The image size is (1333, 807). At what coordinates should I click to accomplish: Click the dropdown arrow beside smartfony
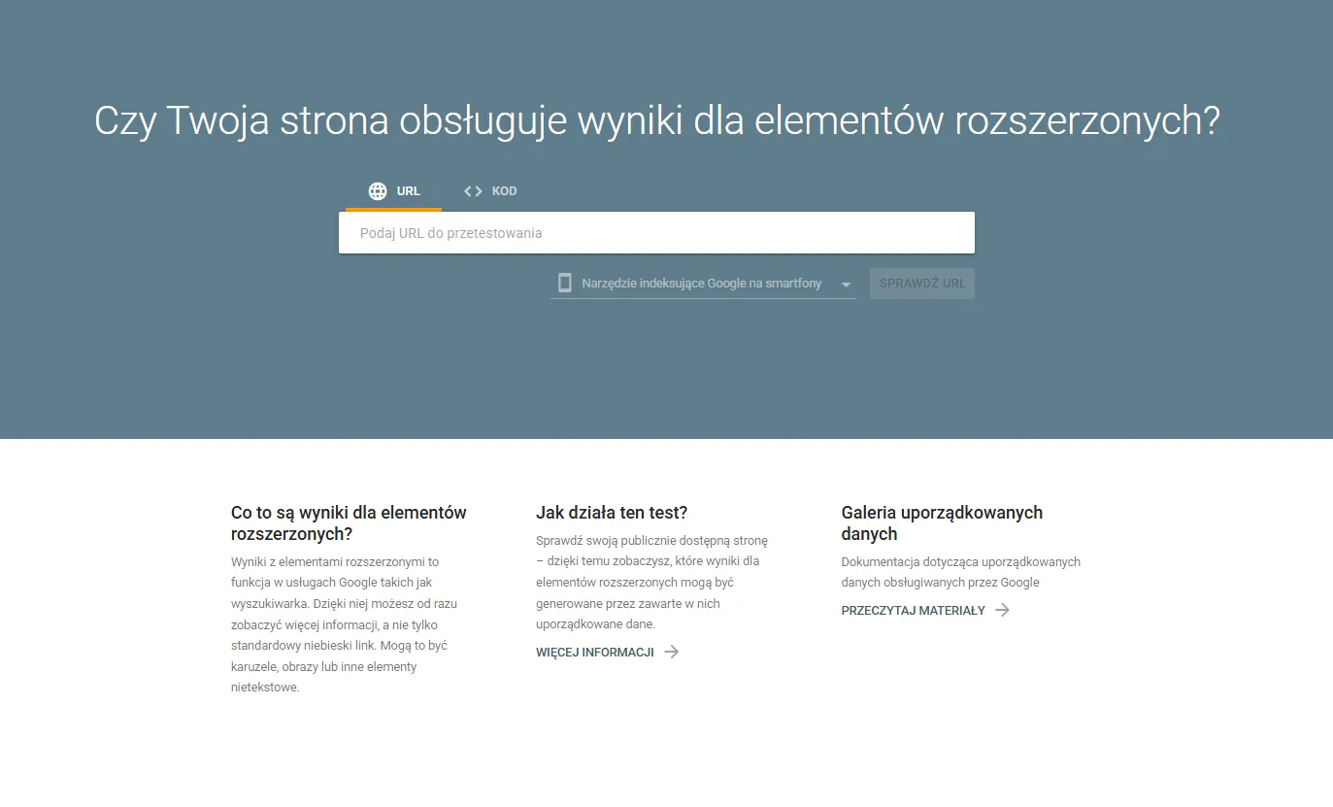coord(845,284)
